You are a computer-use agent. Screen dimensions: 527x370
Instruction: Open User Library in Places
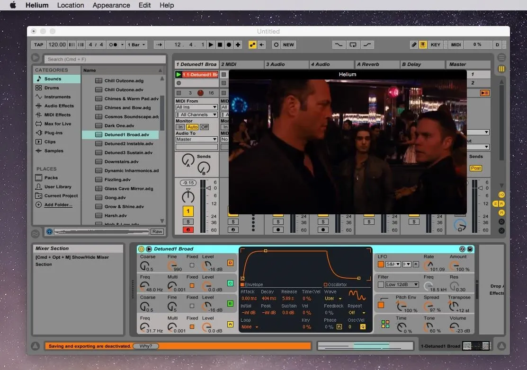[x=57, y=187]
